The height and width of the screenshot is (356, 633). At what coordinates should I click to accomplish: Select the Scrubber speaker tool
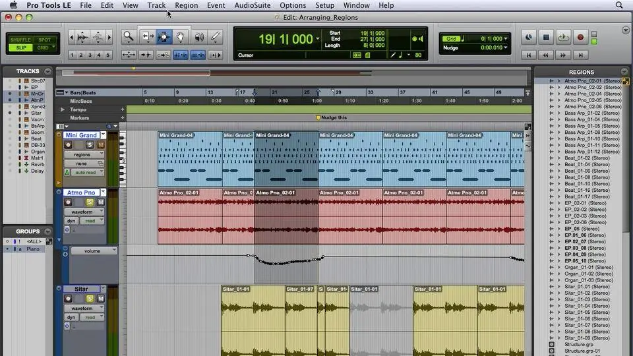coord(198,37)
